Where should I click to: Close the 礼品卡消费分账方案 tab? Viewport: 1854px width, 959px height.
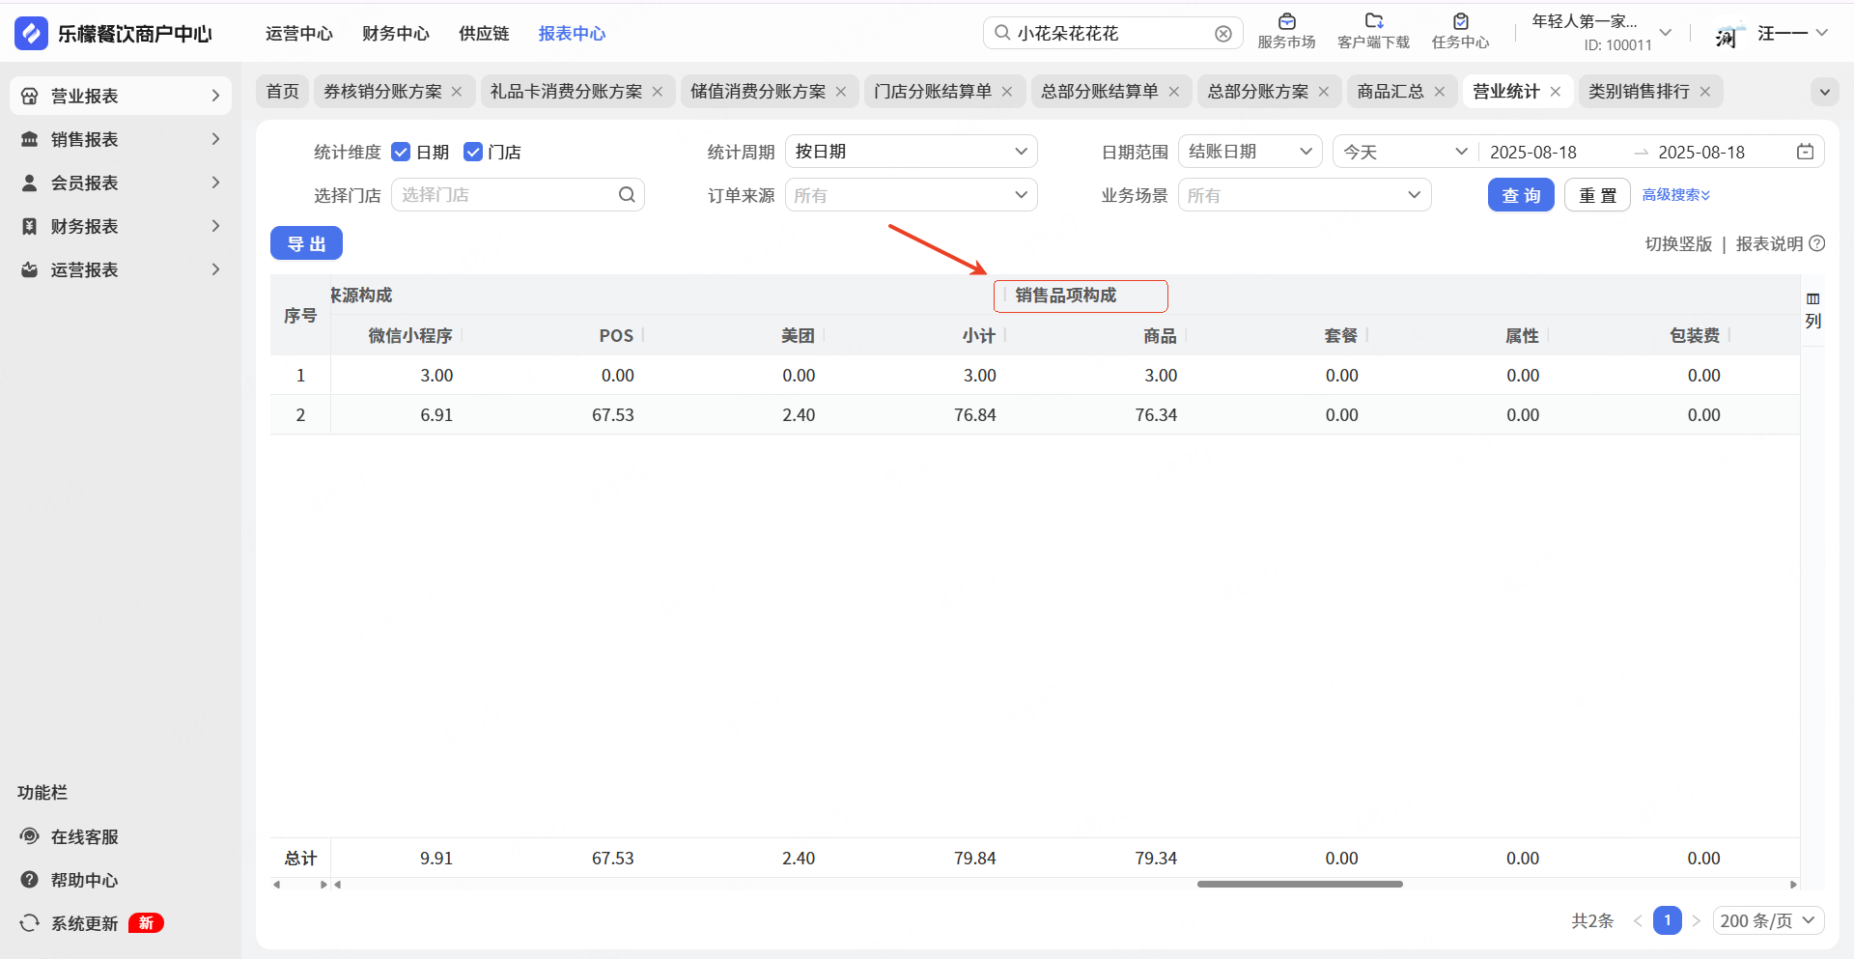click(658, 92)
